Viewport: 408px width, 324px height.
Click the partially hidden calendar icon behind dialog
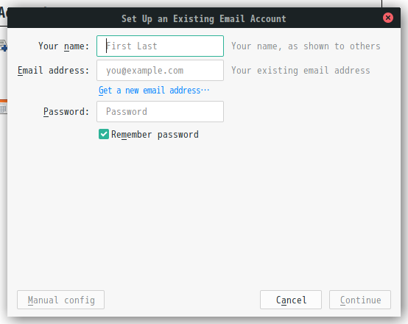click(x=4, y=107)
